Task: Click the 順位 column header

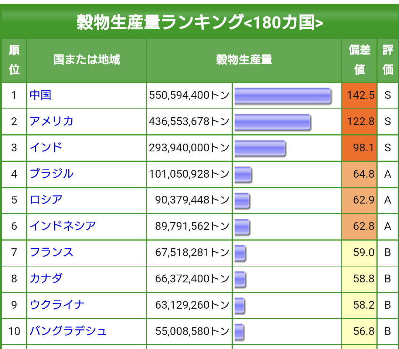Action: pos(14,60)
